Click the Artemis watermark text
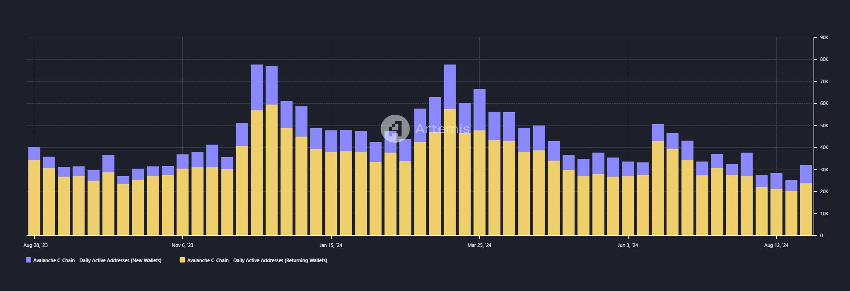 442,129
